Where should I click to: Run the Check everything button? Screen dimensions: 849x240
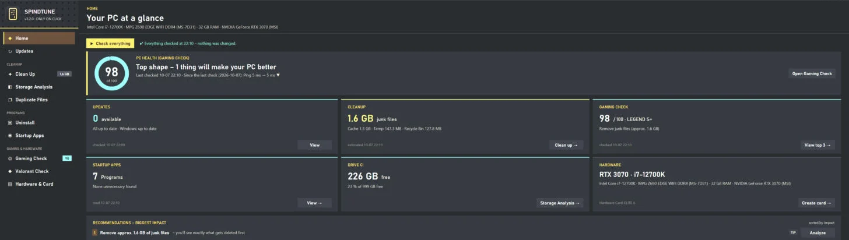110,43
